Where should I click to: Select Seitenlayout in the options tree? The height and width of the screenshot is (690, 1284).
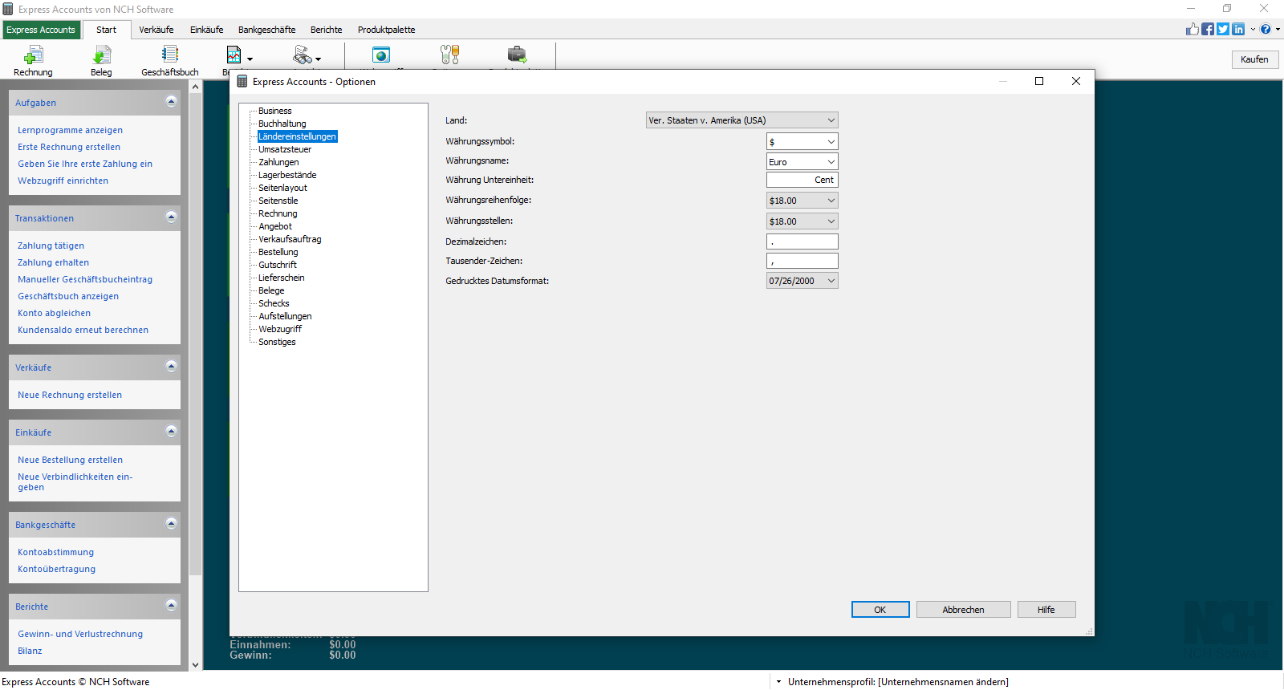point(282,188)
